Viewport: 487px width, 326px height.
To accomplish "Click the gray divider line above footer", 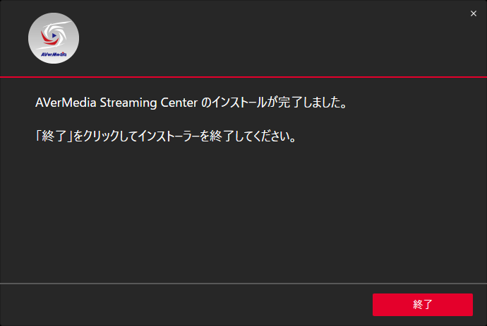I will (243, 283).
